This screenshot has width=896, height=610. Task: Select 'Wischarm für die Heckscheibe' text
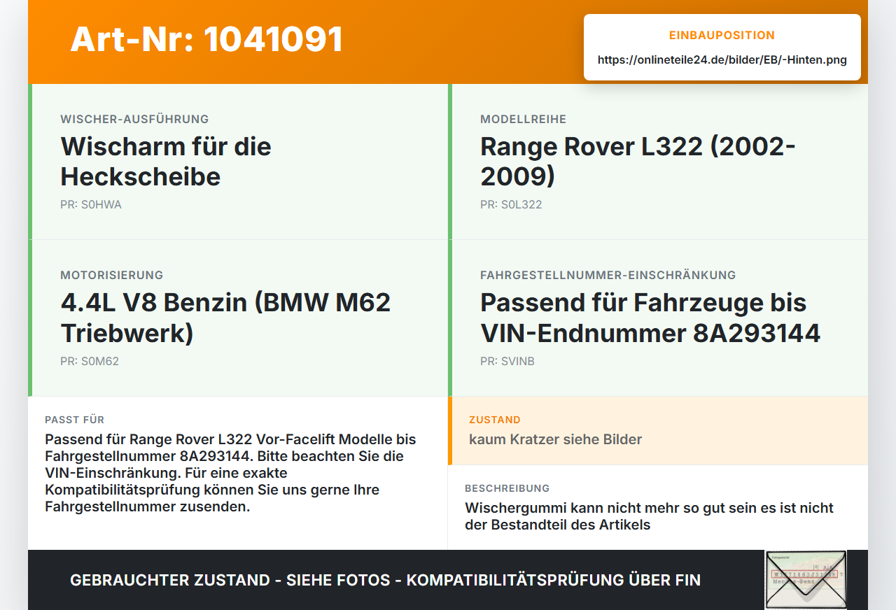166,162
